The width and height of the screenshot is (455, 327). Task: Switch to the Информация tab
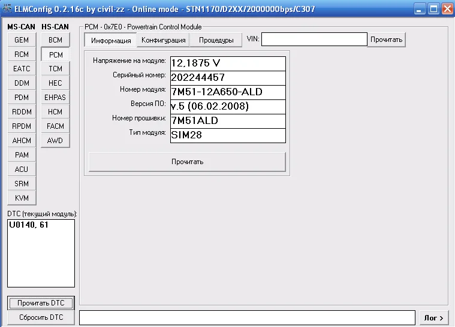click(111, 40)
